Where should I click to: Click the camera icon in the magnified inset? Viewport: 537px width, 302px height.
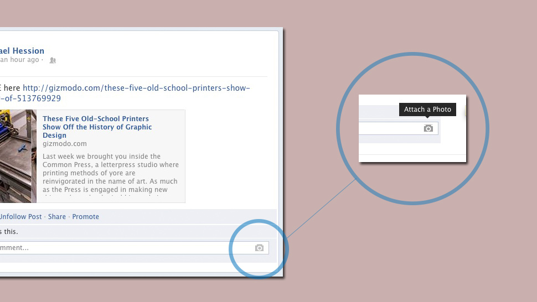(x=428, y=128)
